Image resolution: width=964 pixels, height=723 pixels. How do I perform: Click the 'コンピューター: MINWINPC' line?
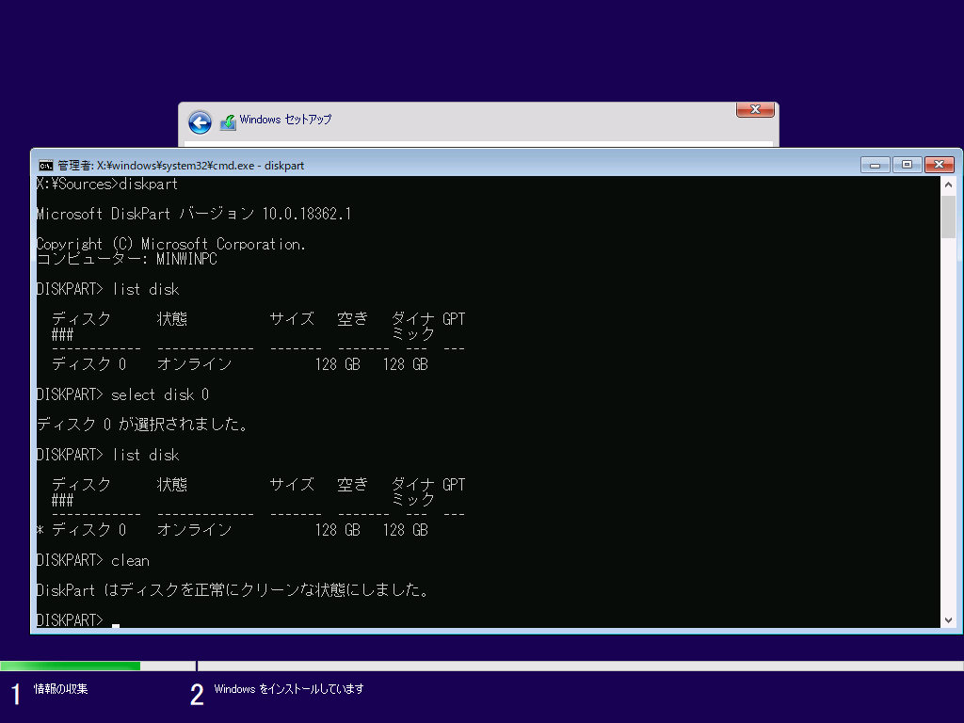(127, 259)
